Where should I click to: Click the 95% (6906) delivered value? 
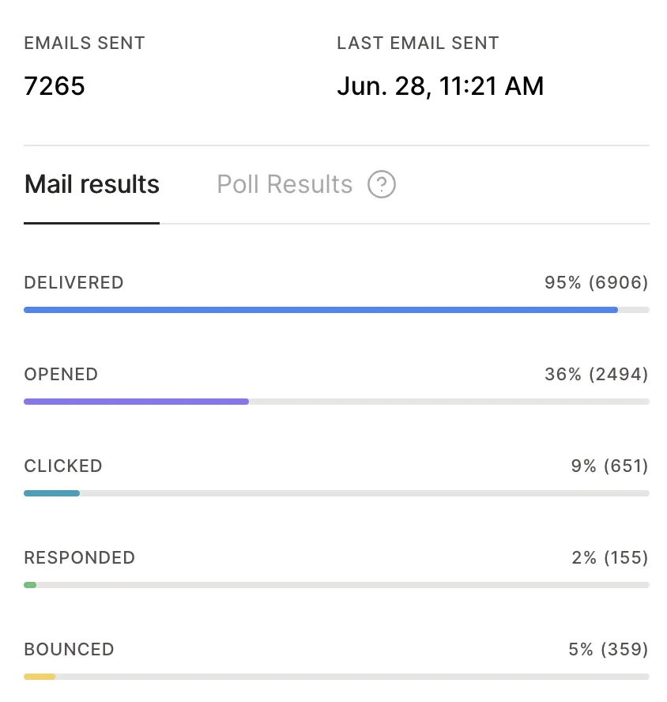pos(597,283)
